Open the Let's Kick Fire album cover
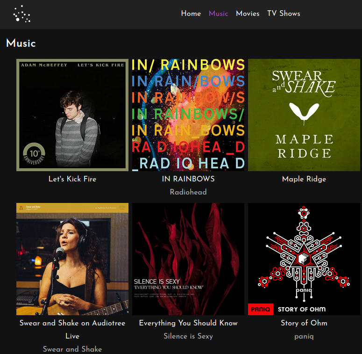362x354 pixels. point(72,115)
